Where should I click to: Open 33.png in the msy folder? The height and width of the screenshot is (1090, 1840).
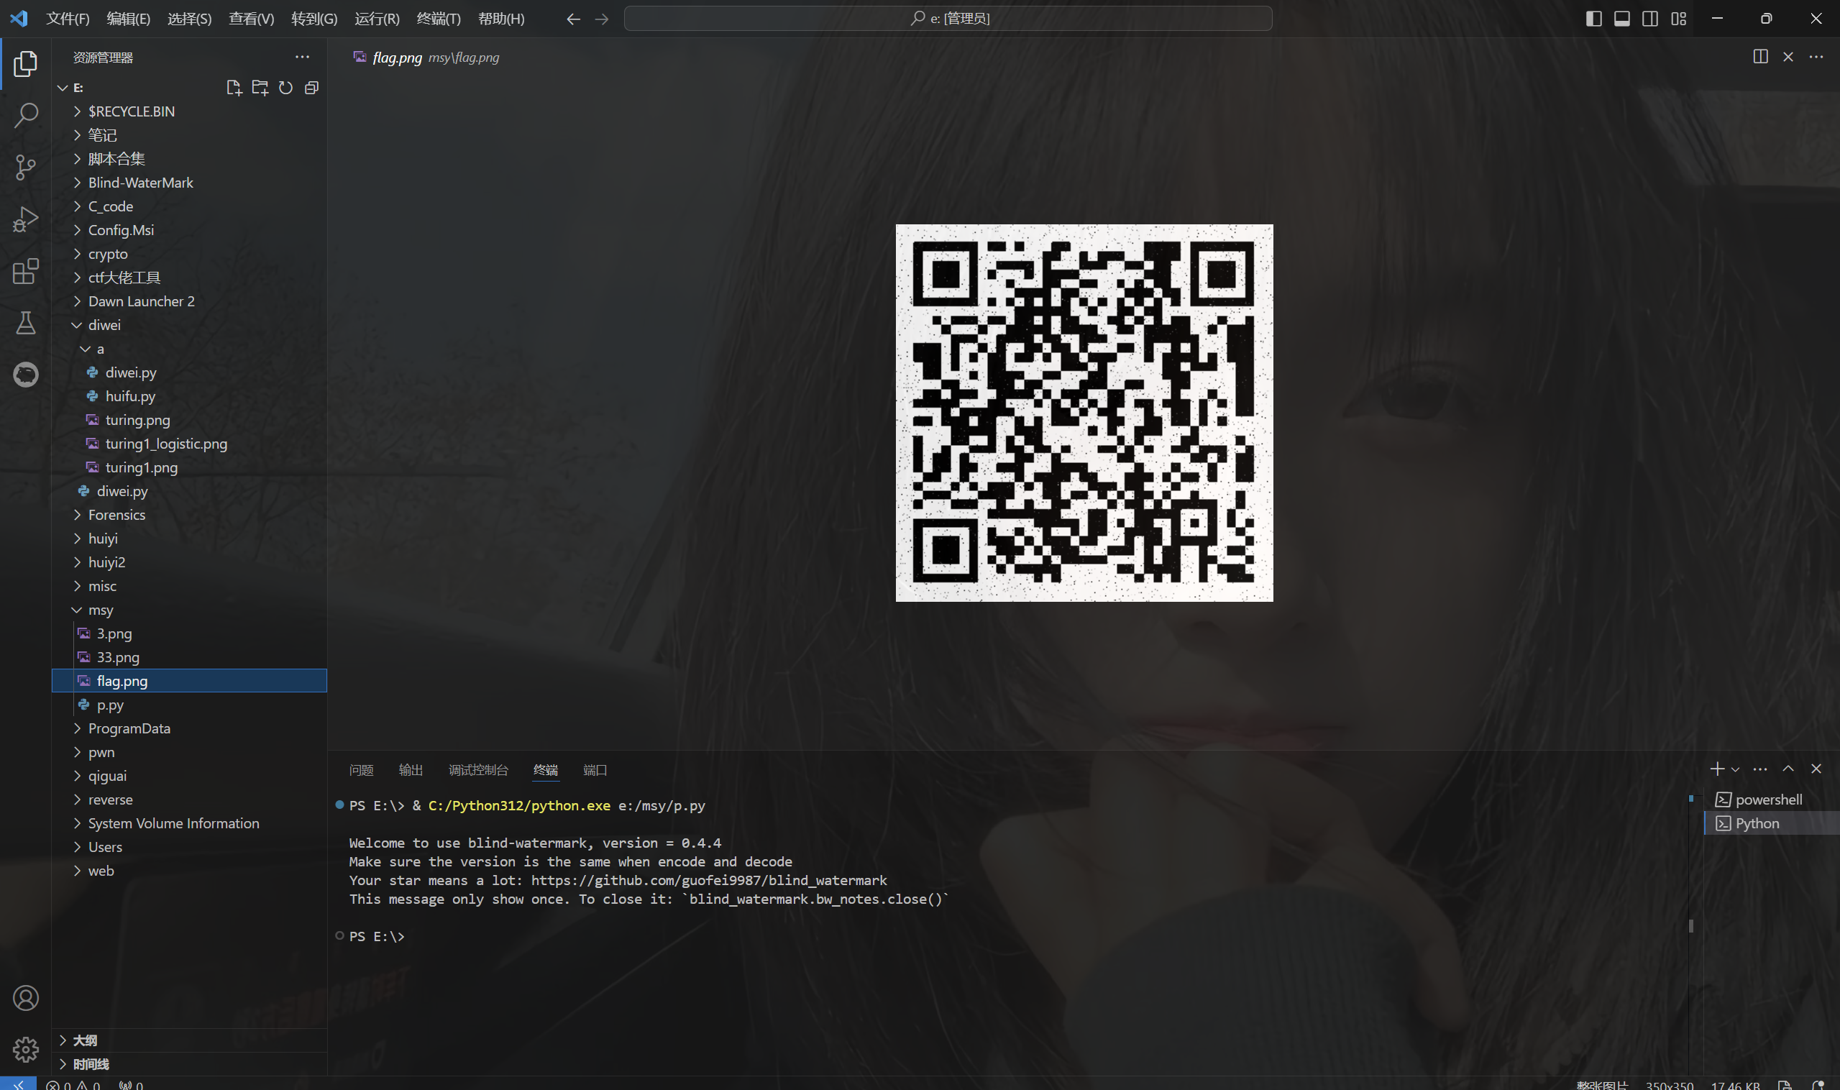pyautogui.click(x=189, y=656)
